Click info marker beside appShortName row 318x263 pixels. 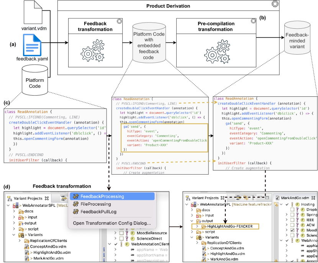point(104,255)
